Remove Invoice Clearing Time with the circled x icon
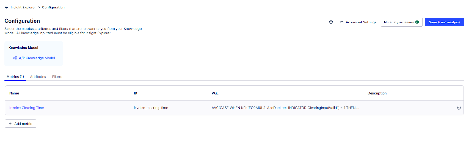The height and width of the screenshot is (160, 471). click(459, 108)
